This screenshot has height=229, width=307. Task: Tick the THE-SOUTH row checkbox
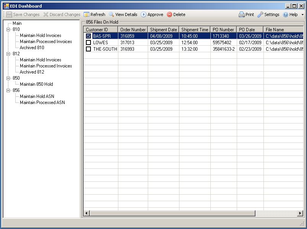click(x=89, y=49)
